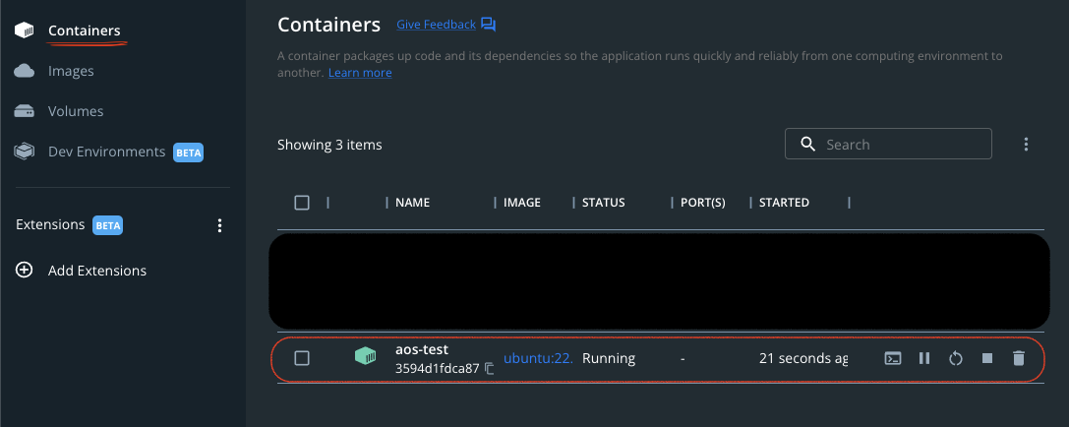Click the Images cloud icon in sidebar
The width and height of the screenshot is (1069, 427).
pyautogui.click(x=25, y=71)
